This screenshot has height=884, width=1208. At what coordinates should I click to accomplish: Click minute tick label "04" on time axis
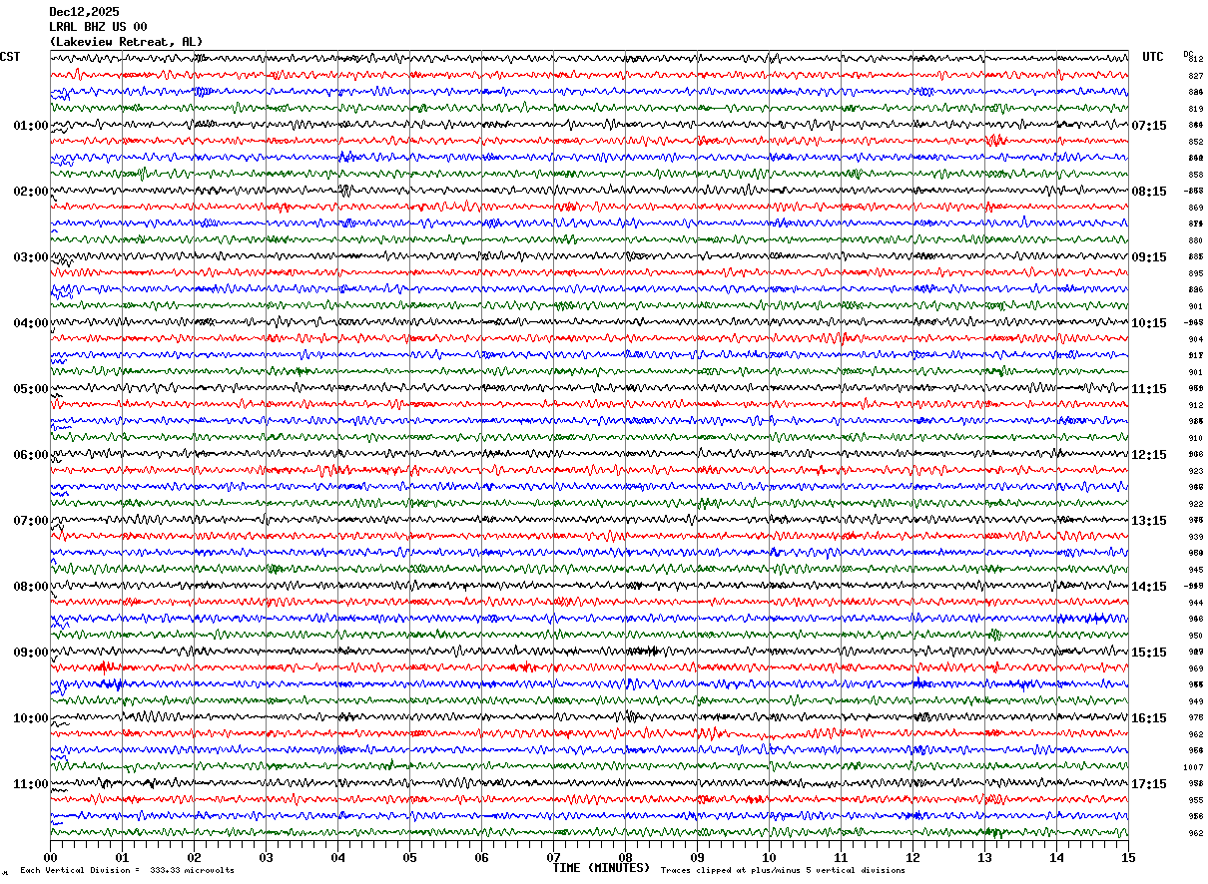[337, 857]
